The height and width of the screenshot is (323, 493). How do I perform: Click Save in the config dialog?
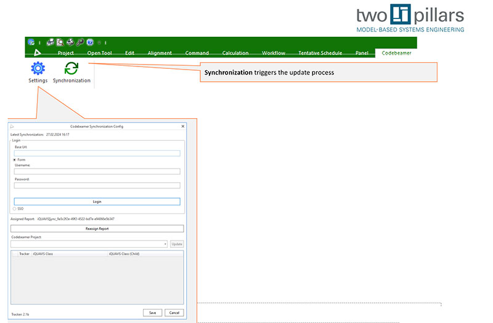point(152,313)
